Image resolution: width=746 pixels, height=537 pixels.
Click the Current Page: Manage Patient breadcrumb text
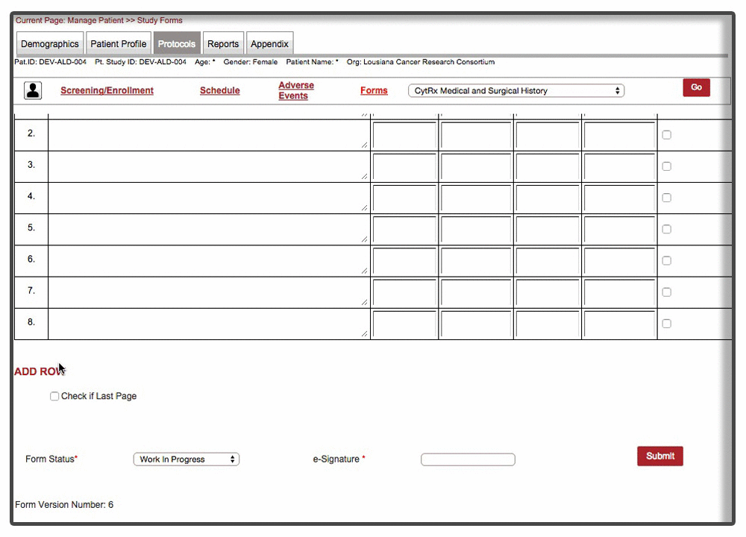[x=69, y=20]
